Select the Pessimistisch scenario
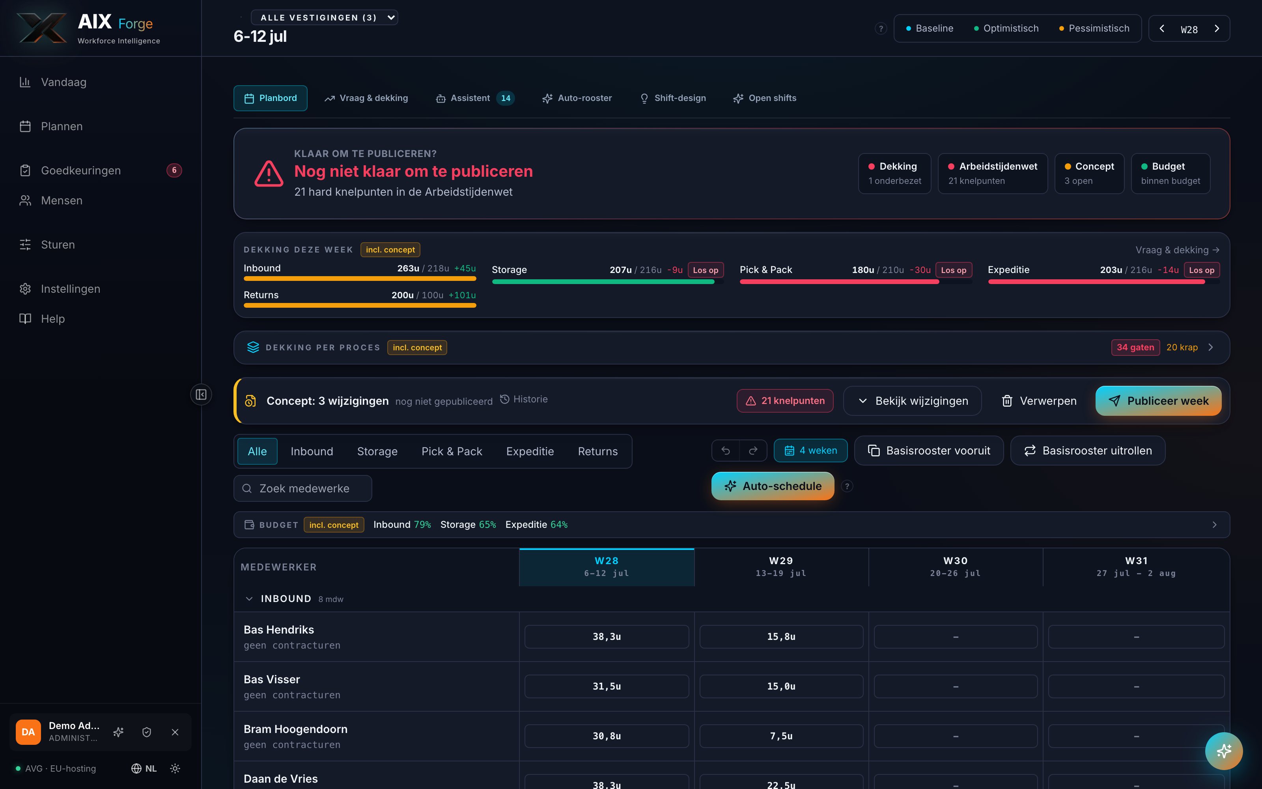 tap(1094, 29)
